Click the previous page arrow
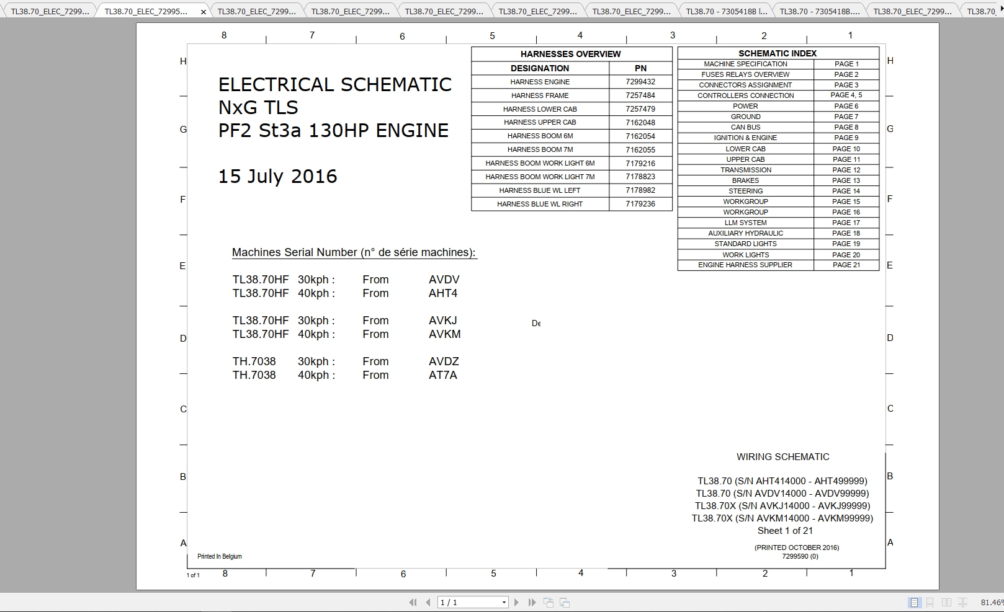The width and height of the screenshot is (1004, 612). click(x=428, y=602)
